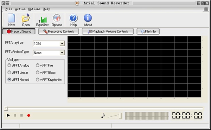Open the Help menu

(46, 9)
